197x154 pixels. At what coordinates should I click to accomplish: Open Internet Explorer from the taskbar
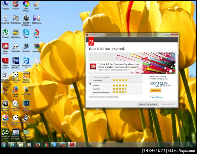(12, 145)
